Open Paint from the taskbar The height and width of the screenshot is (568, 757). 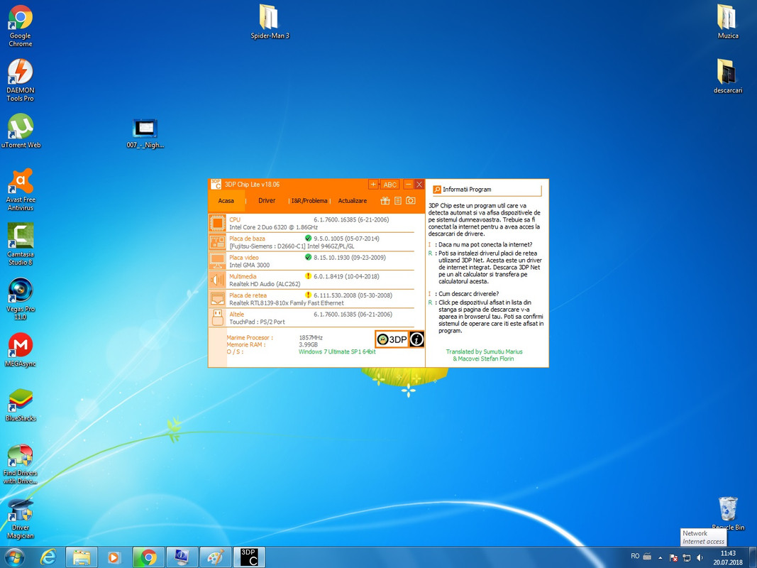(215, 557)
